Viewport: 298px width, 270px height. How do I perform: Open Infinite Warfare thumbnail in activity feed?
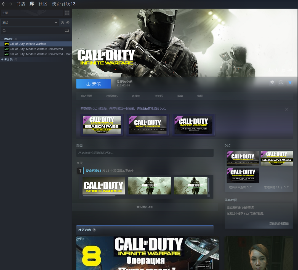point(104,186)
